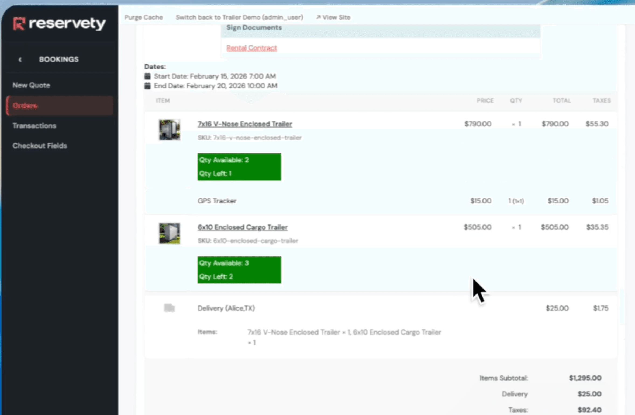Viewport: 635px width, 415px height.
Task: Select Orders in the sidebar
Action: click(60, 105)
